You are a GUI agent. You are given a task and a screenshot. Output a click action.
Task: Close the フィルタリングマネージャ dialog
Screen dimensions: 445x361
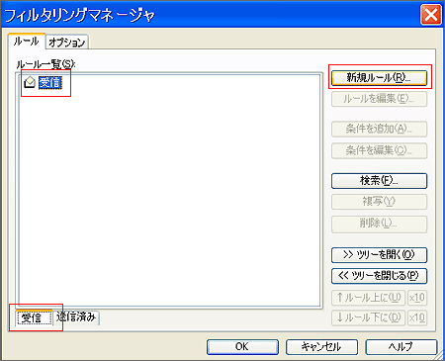pyautogui.click(x=431, y=15)
